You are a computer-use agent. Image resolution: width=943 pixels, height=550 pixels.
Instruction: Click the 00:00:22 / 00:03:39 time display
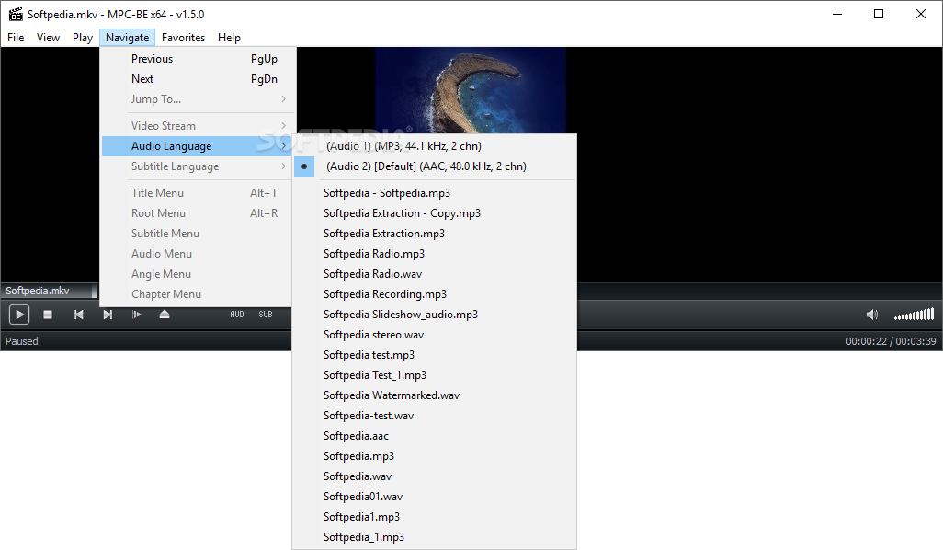[891, 341]
